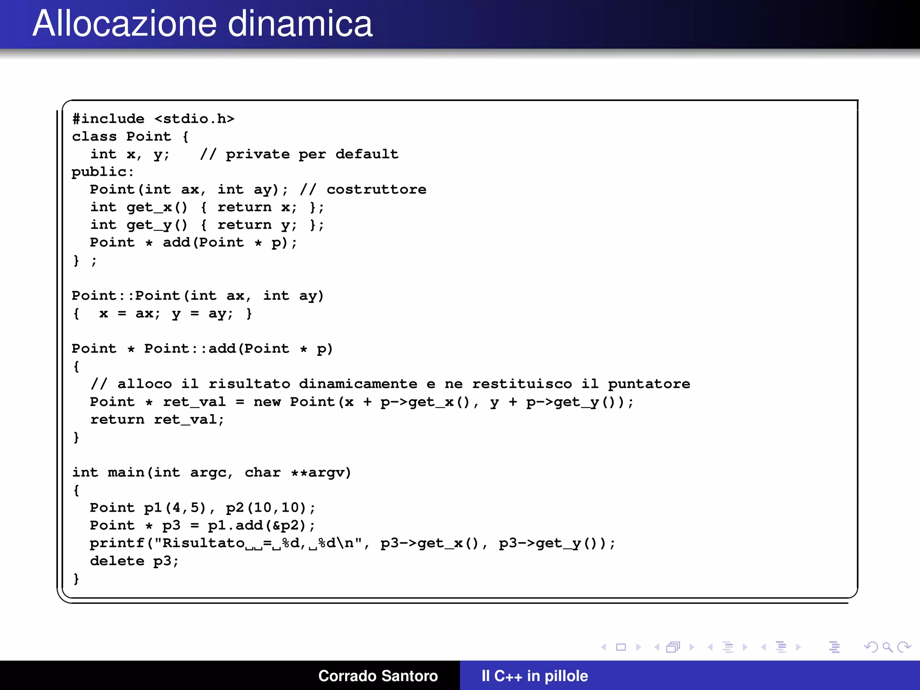Click the printf Risultato code line
Image resolution: width=920 pixels, height=690 pixels.
tap(353, 543)
